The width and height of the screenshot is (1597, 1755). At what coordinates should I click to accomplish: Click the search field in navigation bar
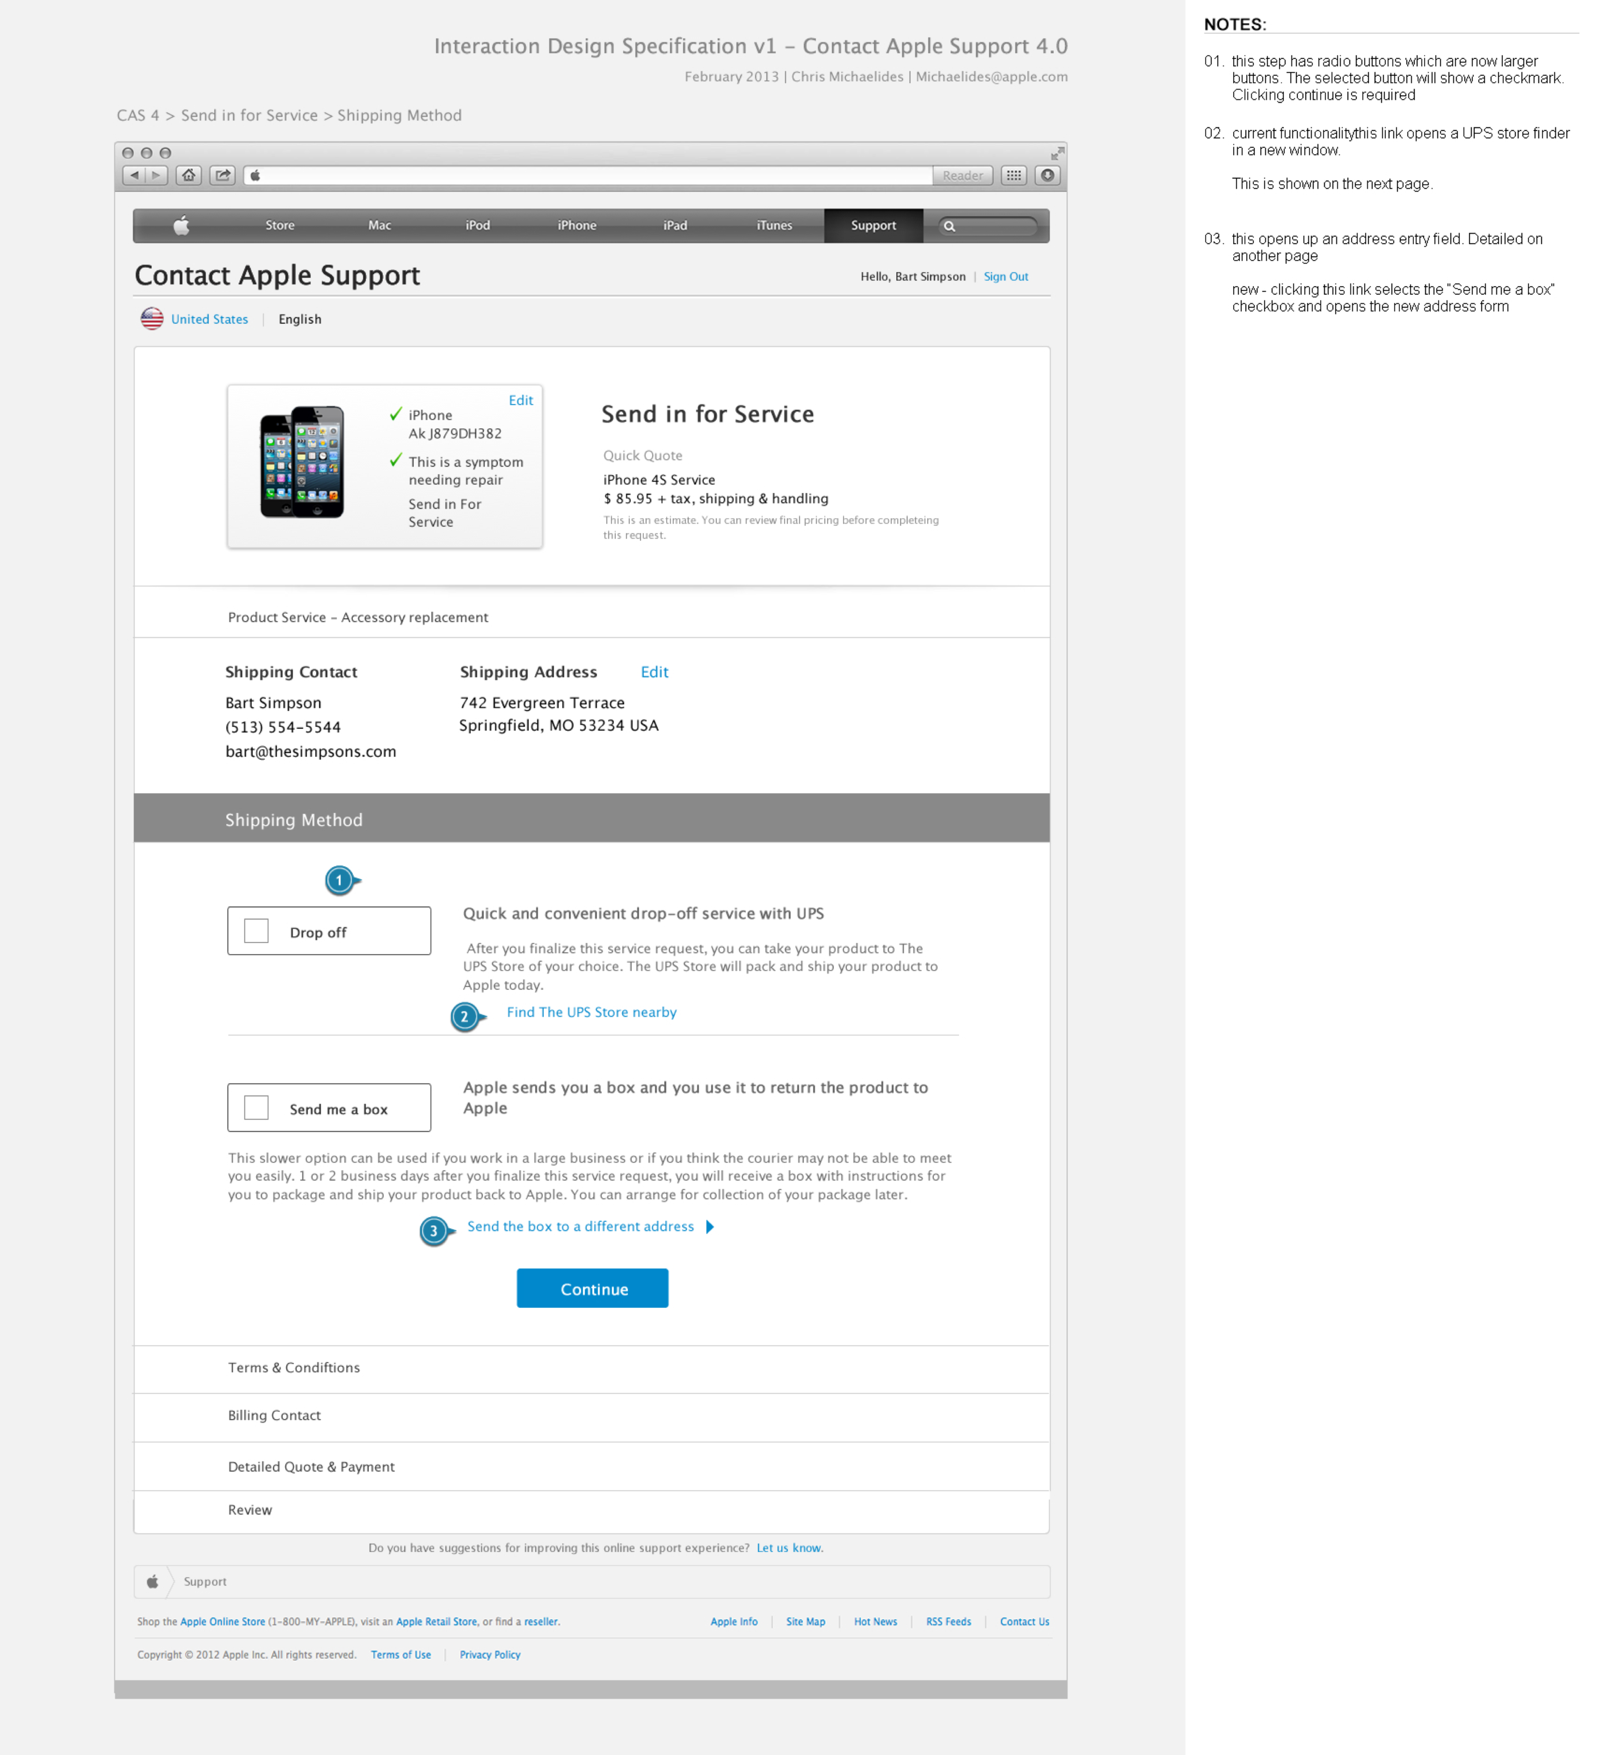(993, 226)
